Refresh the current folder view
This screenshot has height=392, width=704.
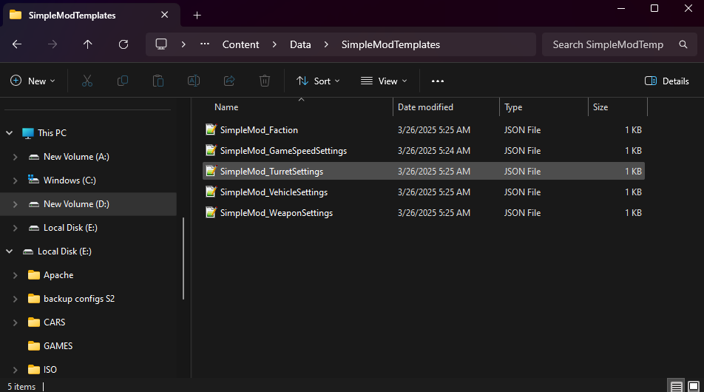(123, 44)
